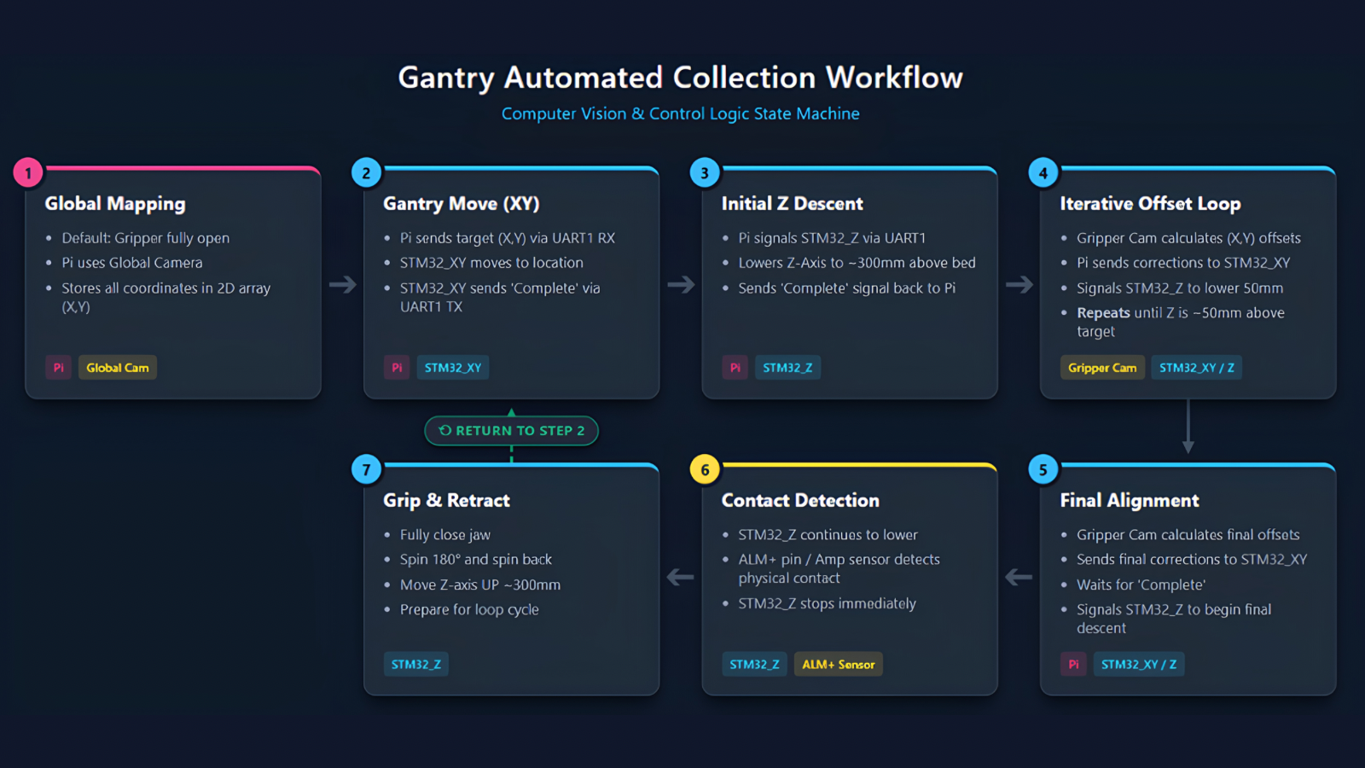
Task: Select the step 3 circle badge
Action: (705, 173)
